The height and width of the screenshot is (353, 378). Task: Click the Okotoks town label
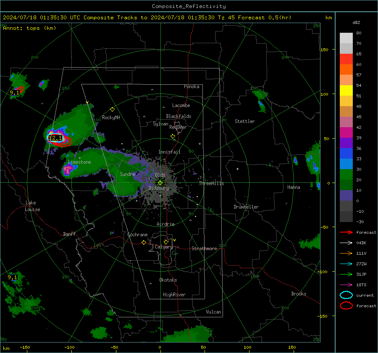168,280
